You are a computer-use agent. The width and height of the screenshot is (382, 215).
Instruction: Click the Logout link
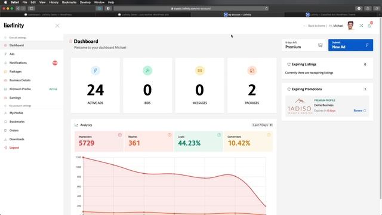pyautogui.click(x=14, y=148)
